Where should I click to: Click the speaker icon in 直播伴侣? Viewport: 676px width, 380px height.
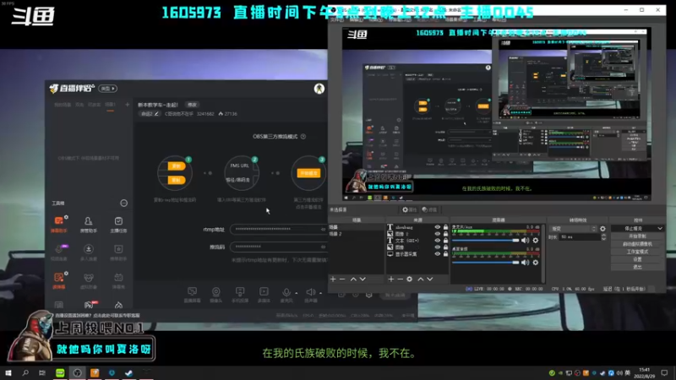[310, 292]
